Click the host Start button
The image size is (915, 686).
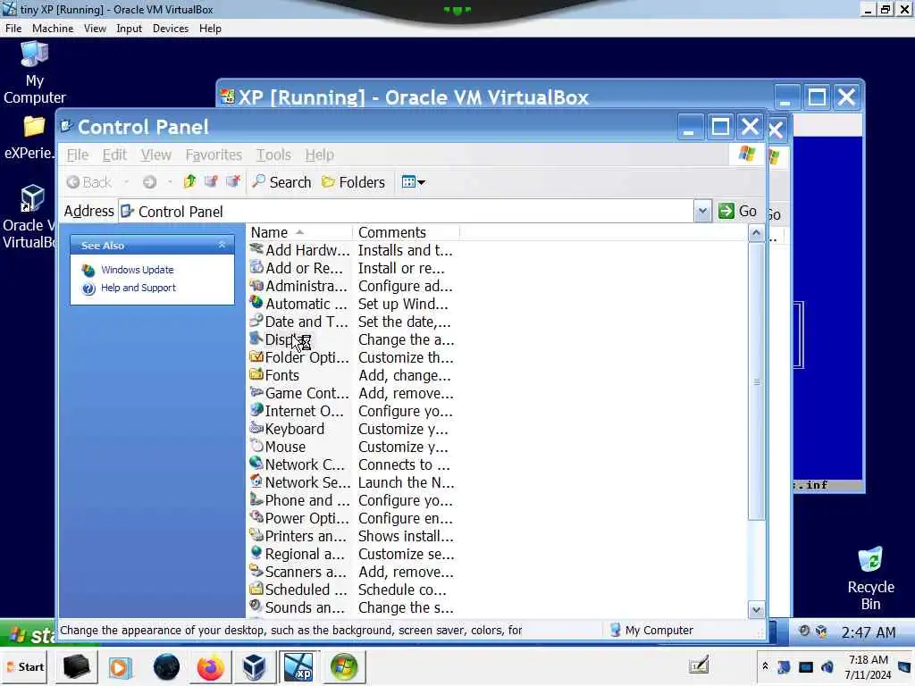click(x=26, y=666)
